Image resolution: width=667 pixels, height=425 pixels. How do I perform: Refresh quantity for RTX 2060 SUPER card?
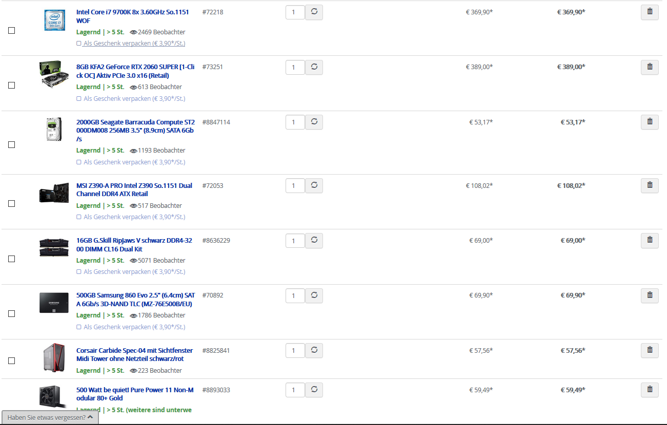pos(314,67)
